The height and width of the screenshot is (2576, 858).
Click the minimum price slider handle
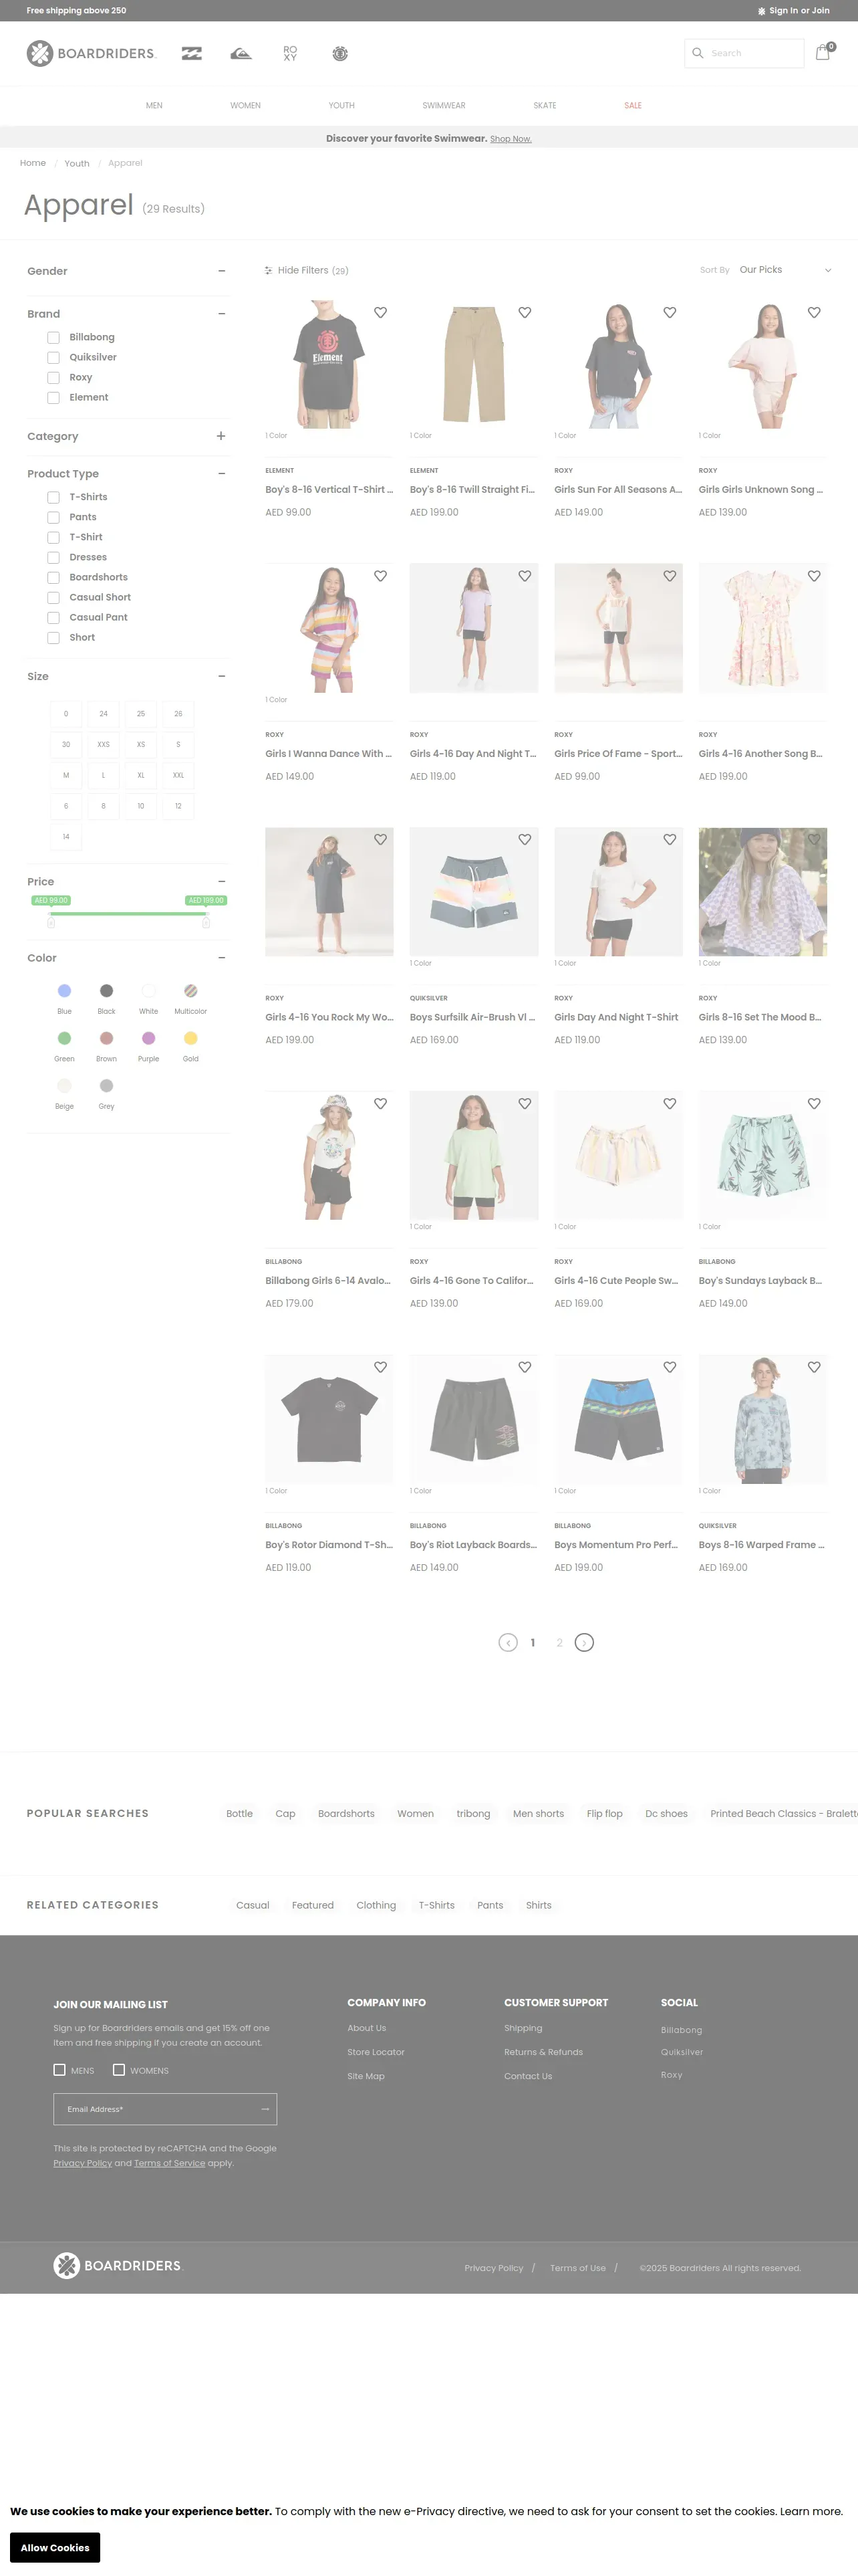click(51, 922)
